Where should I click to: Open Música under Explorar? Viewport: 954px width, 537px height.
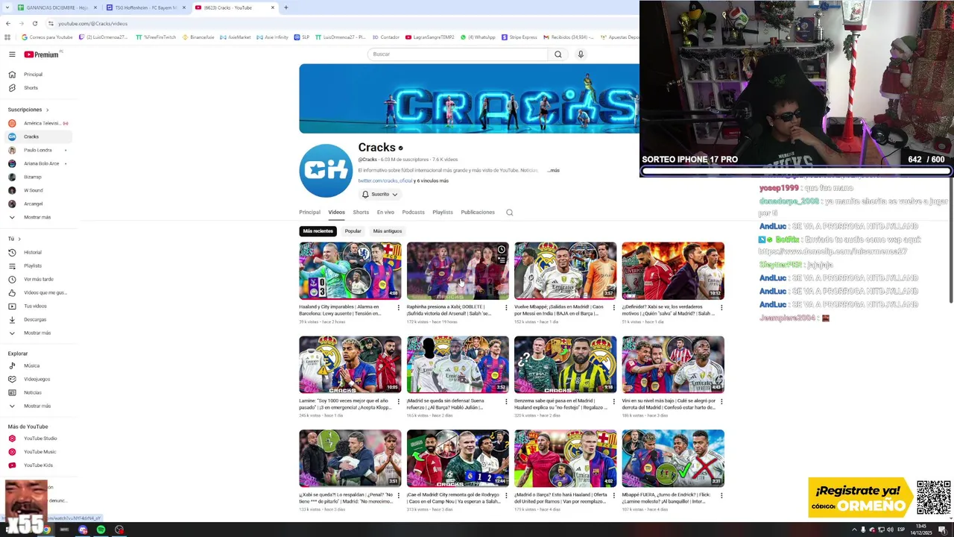(31, 365)
